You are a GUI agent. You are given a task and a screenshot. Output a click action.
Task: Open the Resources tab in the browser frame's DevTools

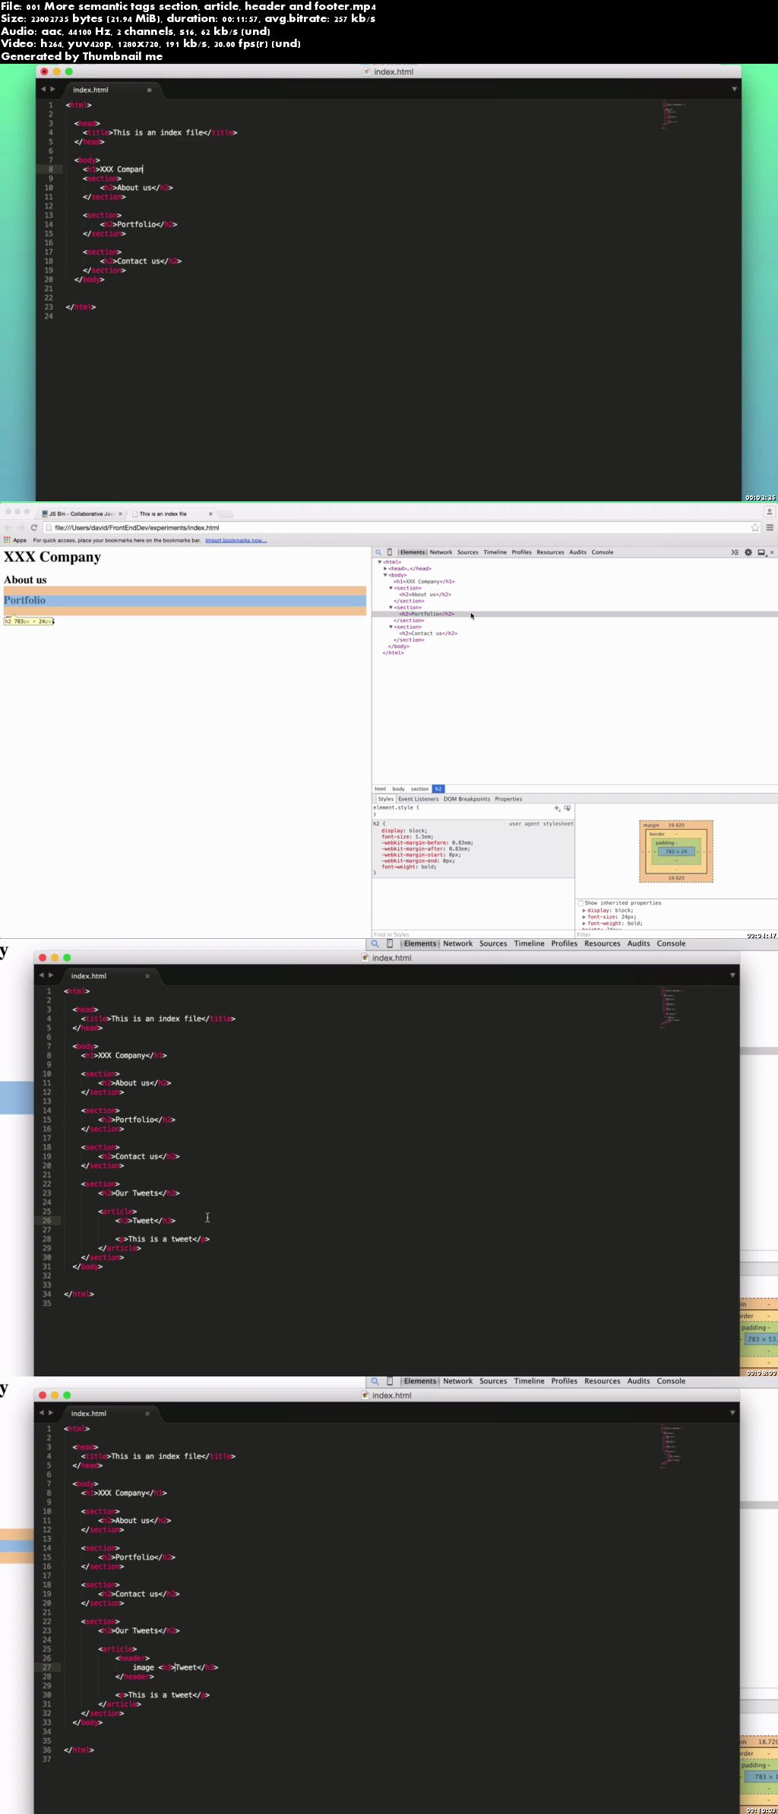tap(551, 552)
